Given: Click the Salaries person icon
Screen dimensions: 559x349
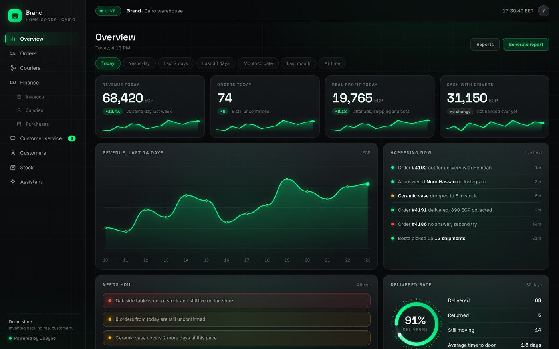Looking at the screenshot, I should coord(19,110).
